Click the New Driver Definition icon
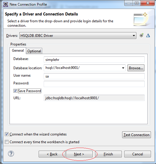Image resolution: width=156 pixels, height=164 pixels. point(141,35)
